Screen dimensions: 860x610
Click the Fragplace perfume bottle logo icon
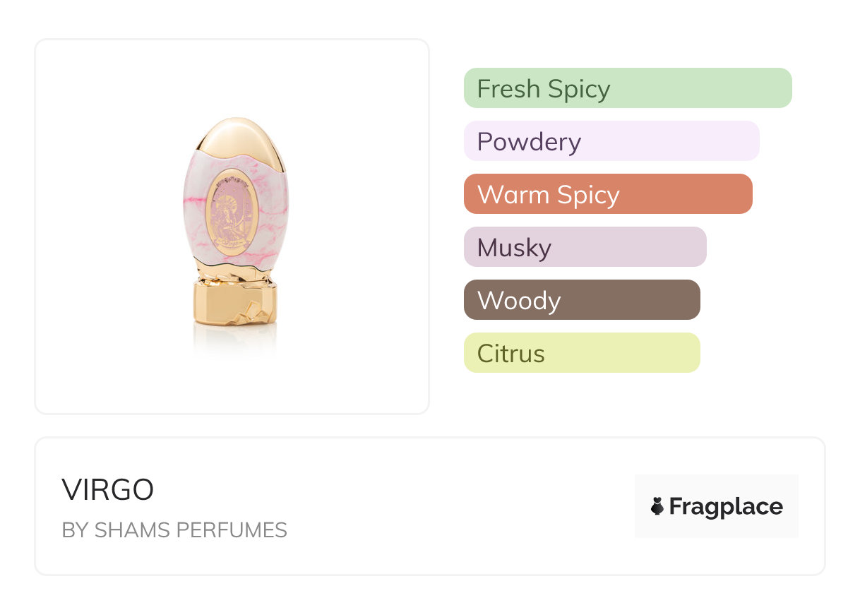(x=657, y=506)
